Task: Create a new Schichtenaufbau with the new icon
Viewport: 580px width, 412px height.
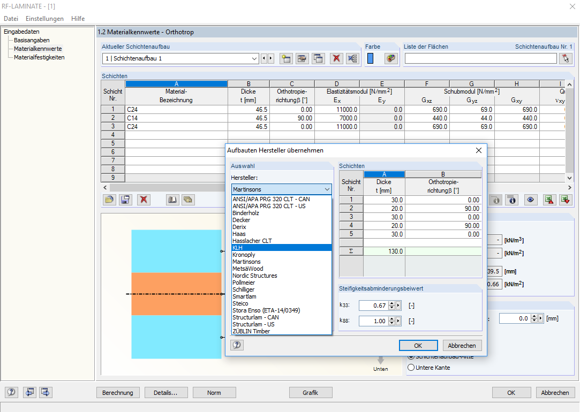Action: pos(285,58)
